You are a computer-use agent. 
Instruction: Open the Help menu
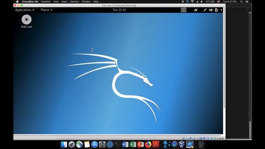(x=96, y=2)
